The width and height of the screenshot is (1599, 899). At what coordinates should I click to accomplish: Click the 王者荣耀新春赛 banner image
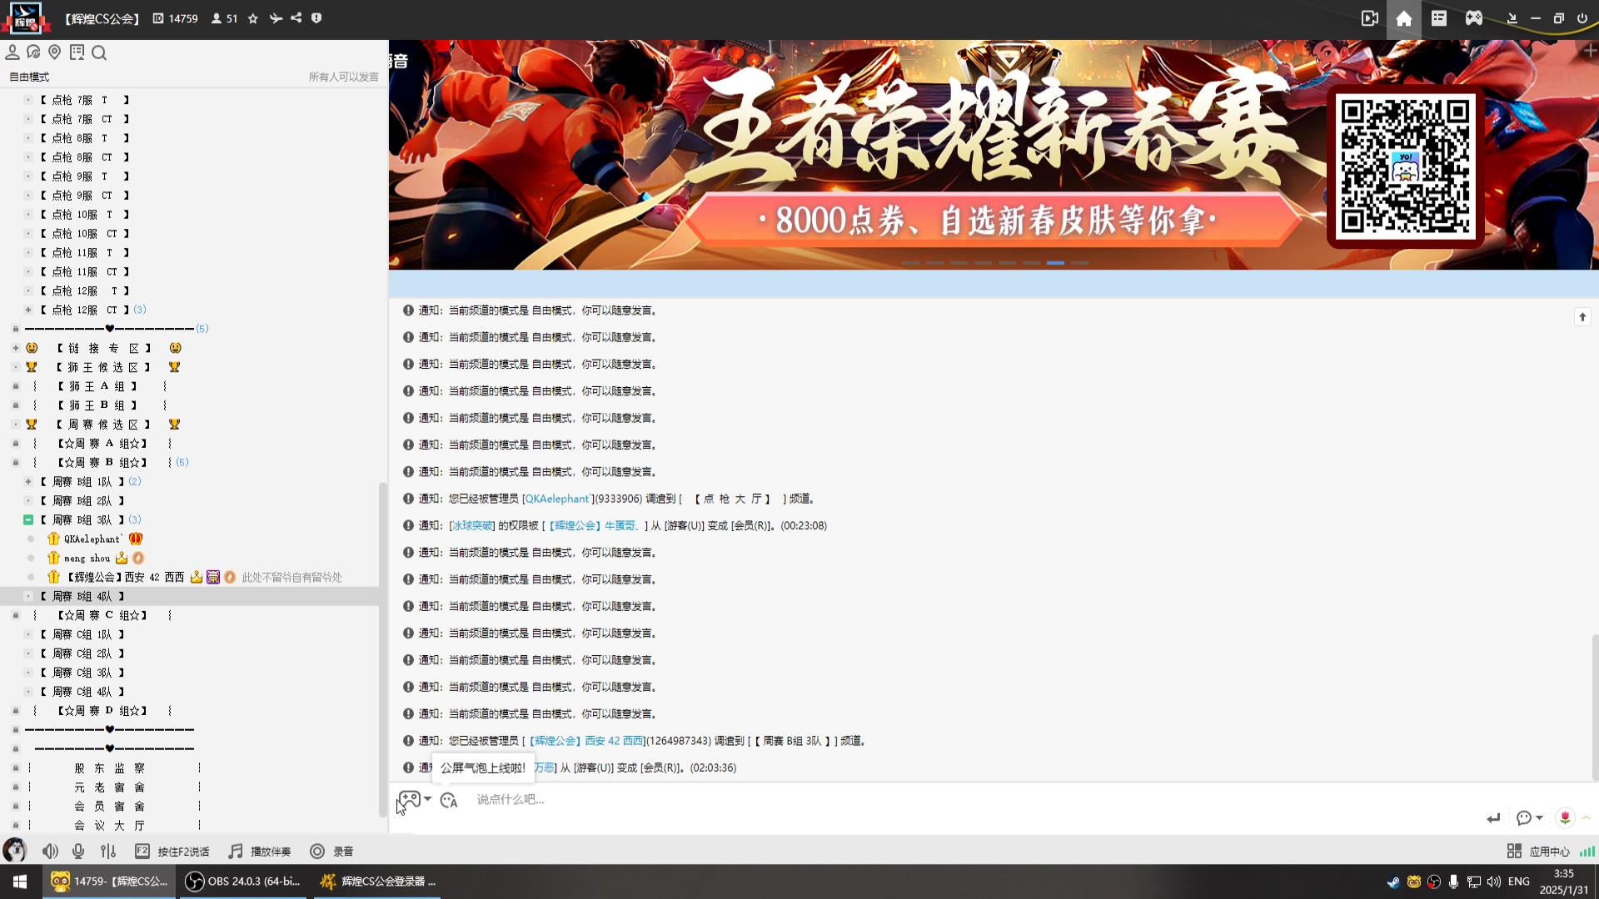point(994,155)
